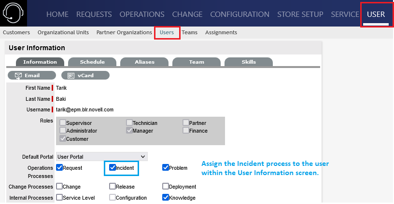Enable the Supervisor role checkbox

click(63, 123)
